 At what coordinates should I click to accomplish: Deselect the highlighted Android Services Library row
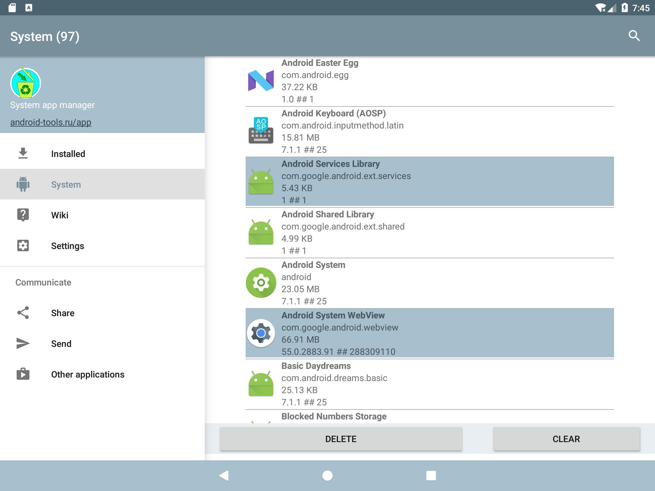(x=430, y=182)
